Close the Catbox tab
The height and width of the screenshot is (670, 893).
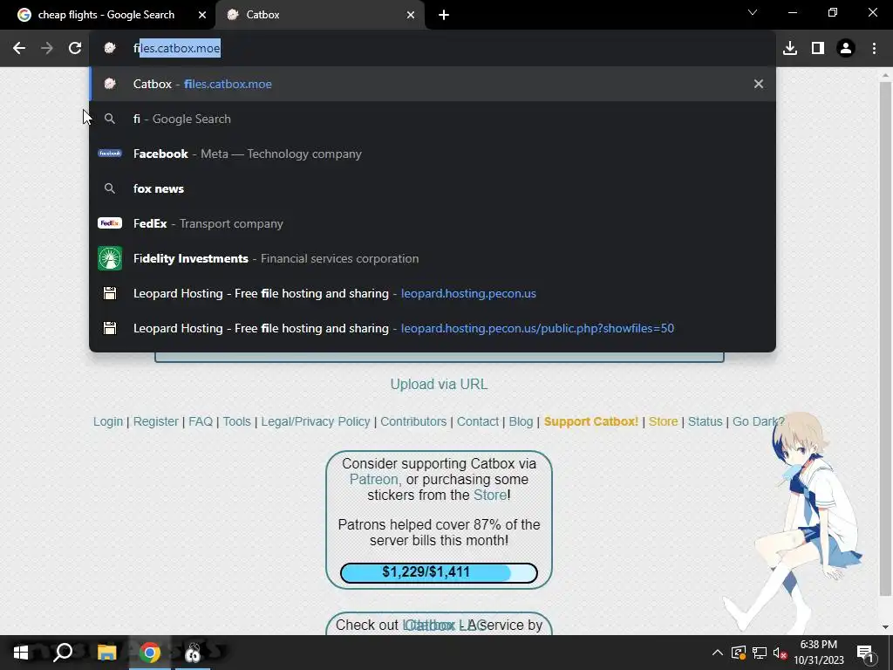coord(411,15)
